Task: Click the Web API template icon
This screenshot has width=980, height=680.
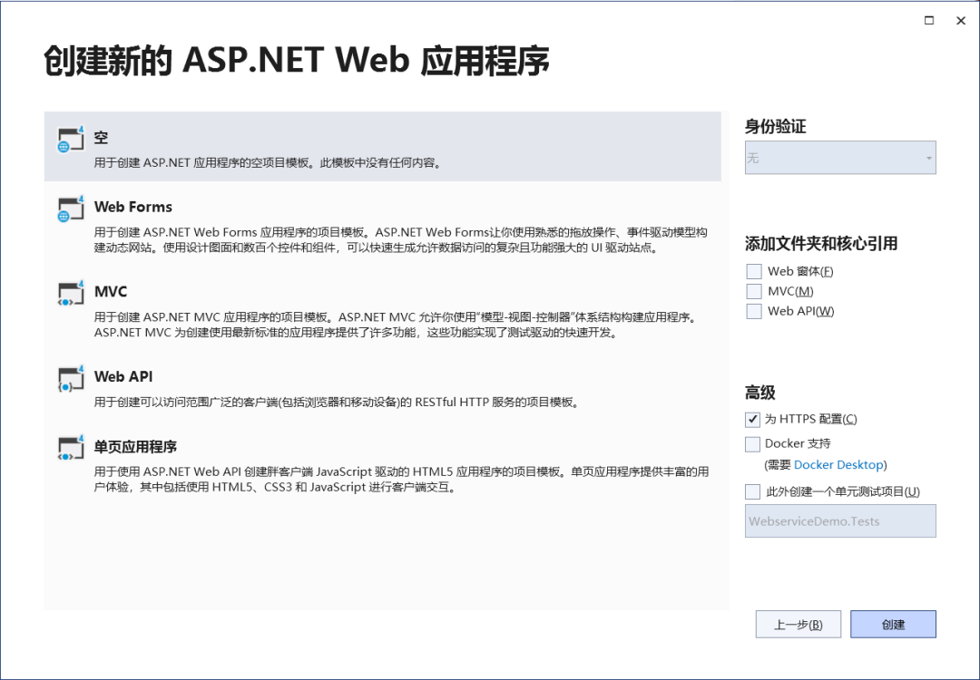Action: (x=71, y=378)
